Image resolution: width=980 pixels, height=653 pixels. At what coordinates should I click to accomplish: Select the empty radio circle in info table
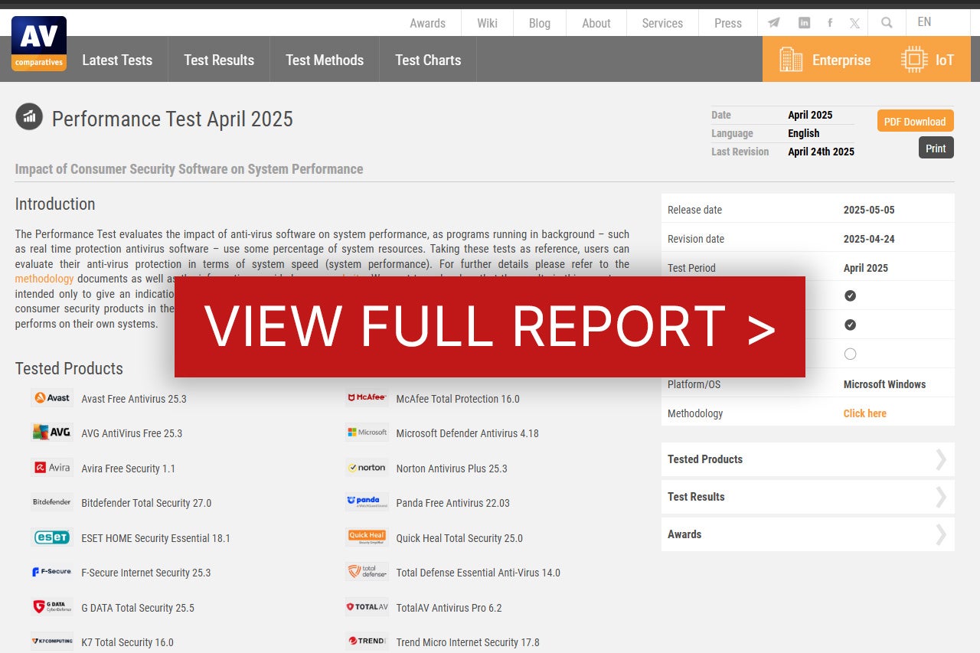coord(850,354)
